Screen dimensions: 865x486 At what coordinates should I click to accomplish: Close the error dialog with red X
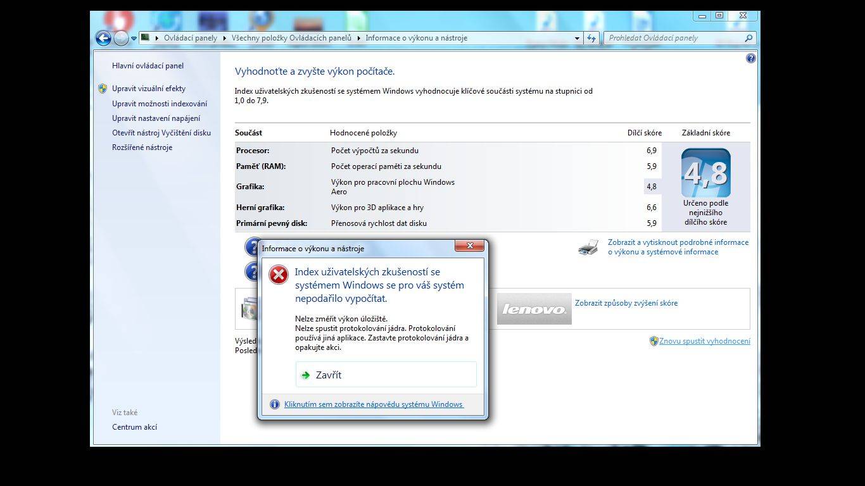point(470,246)
